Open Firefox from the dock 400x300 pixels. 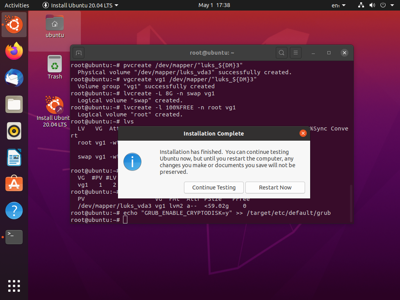point(14,51)
